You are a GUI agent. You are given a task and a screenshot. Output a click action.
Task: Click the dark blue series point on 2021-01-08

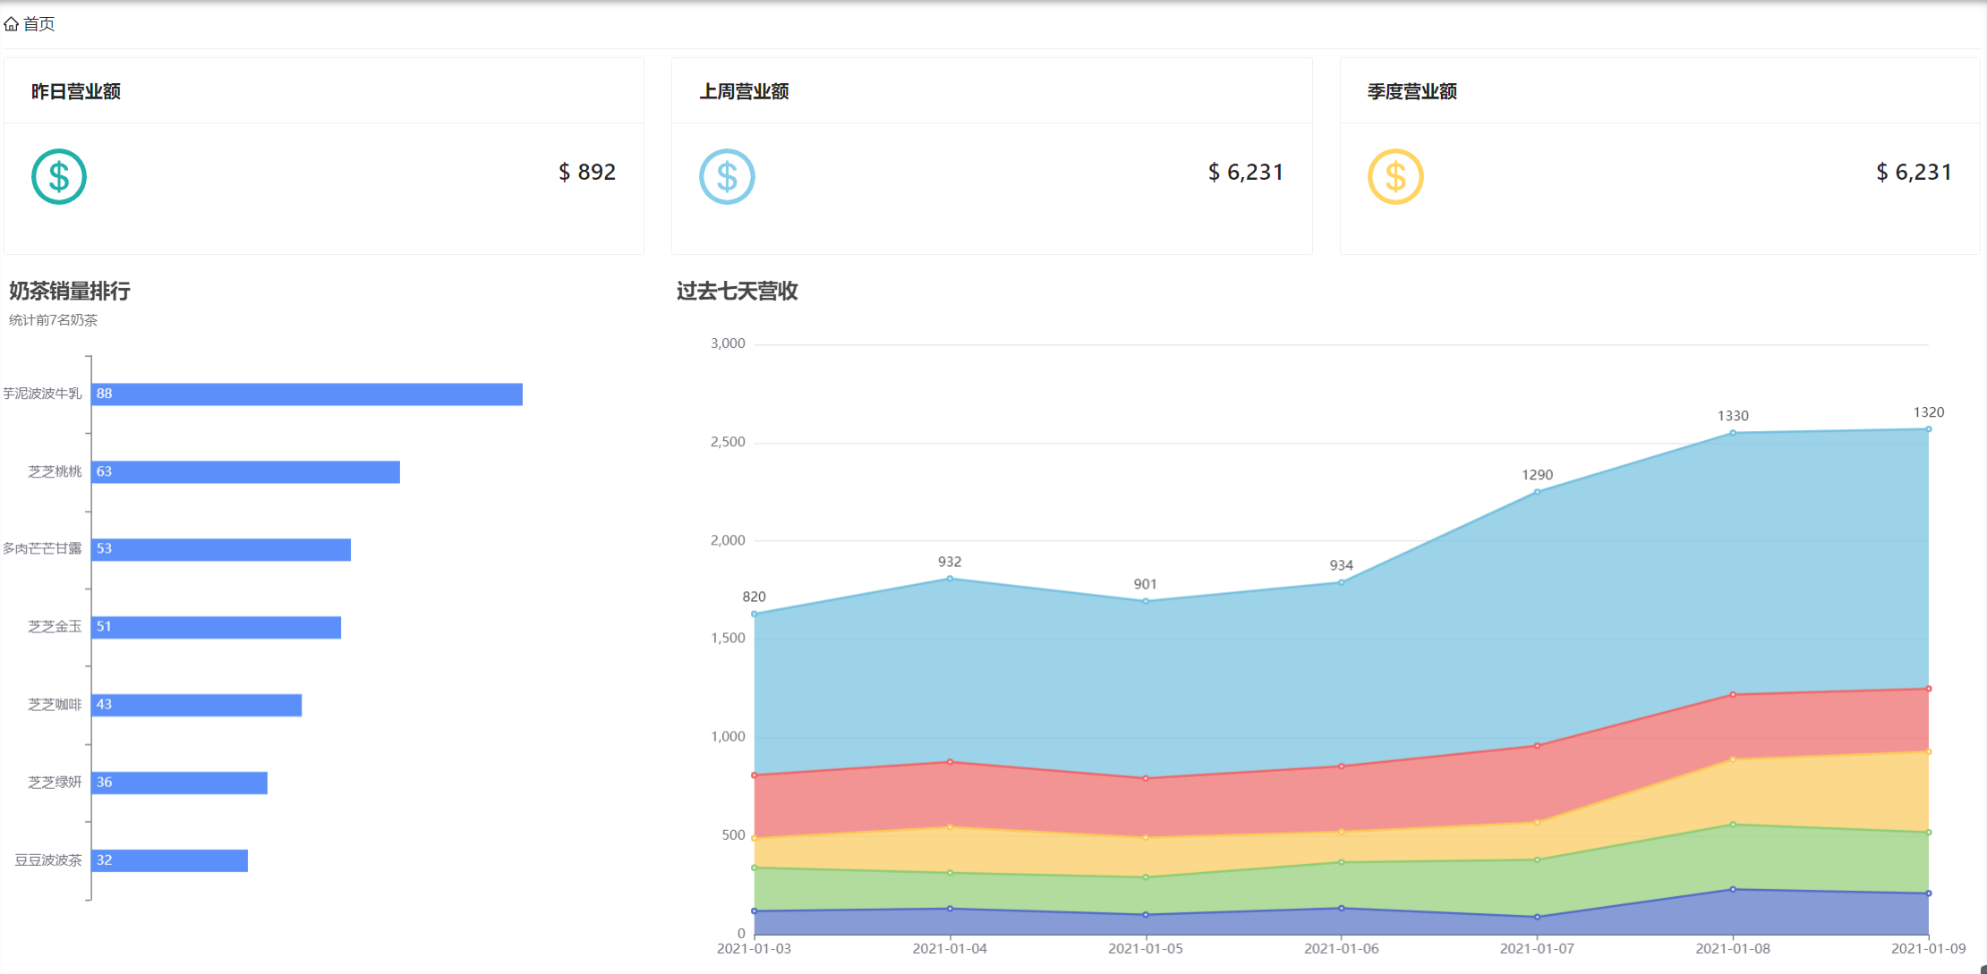pyautogui.click(x=1733, y=889)
